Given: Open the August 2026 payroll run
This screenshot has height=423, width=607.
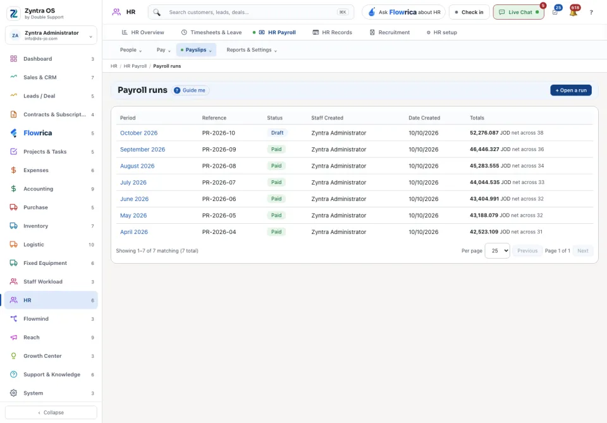Looking at the screenshot, I should tap(137, 166).
